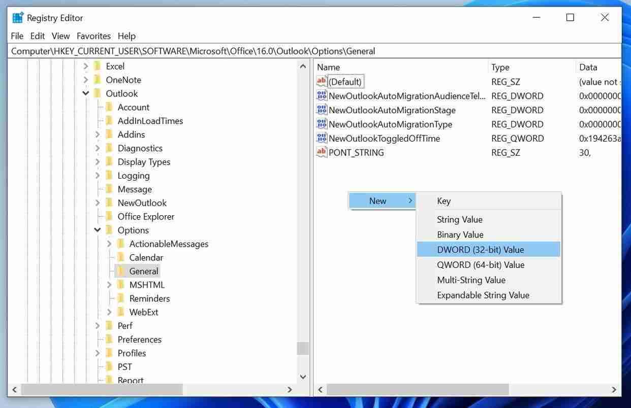Click the PST key folder icon
The width and height of the screenshot is (631, 408).
[110, 366]
